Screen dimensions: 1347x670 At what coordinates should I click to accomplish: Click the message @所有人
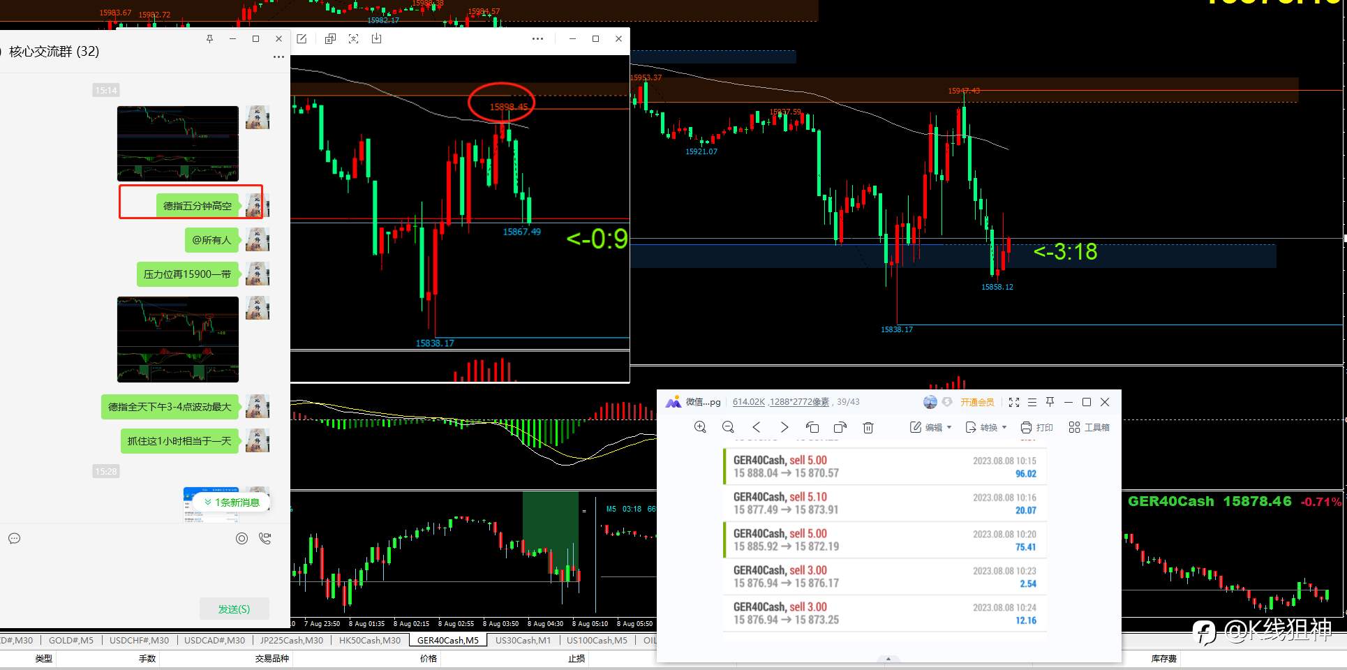pos(211,240)
